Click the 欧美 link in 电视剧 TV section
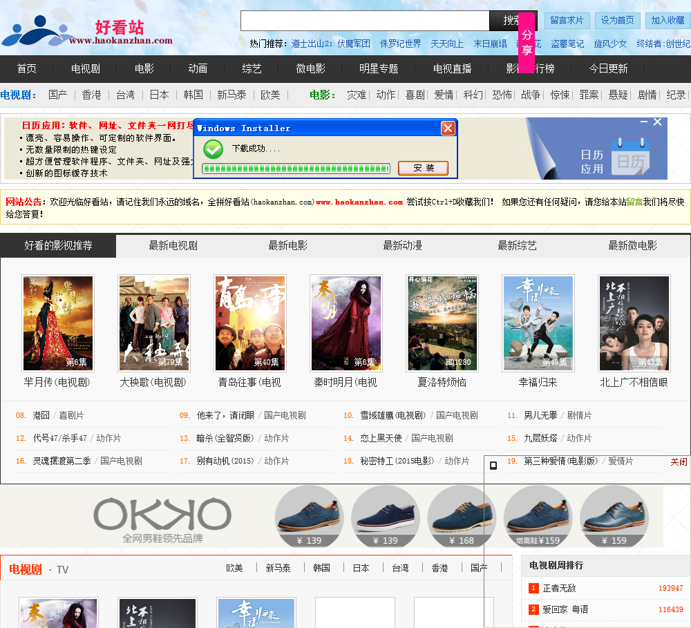The height and width of the screenshot is (628, 691). pos(234,569)
